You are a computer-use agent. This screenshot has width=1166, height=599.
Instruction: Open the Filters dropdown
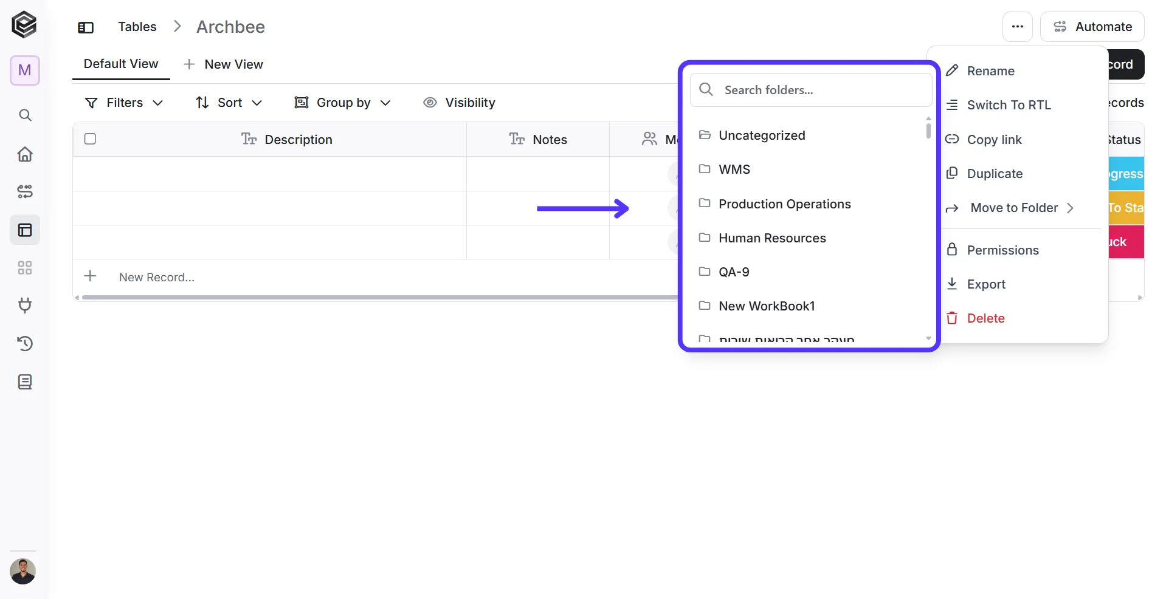pos(124,103)
